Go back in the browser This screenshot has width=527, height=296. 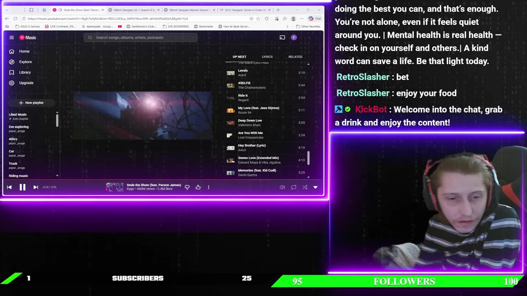7,18
